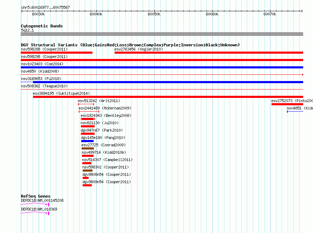This screenshot has width=313, height=233.
Task: Select esv2441489 (McKernan2009) label
Action: (x=105, y=108)
